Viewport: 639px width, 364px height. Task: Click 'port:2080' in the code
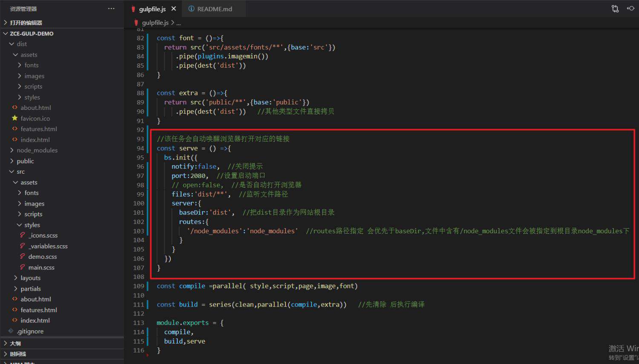[189, 176]
